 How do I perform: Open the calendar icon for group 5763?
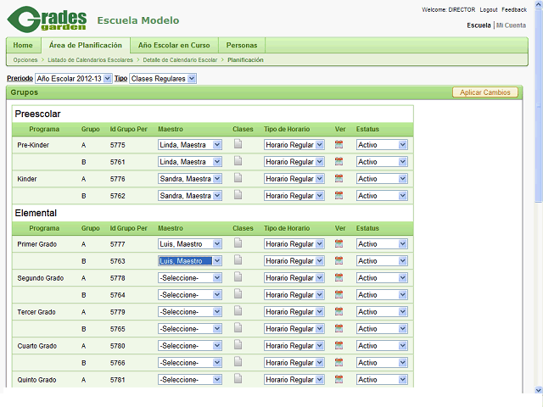[339, 260]
